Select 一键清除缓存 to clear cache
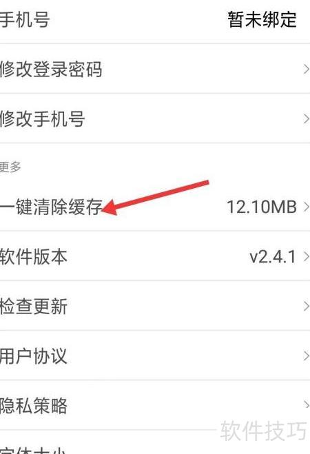 (x=51, y=207)
